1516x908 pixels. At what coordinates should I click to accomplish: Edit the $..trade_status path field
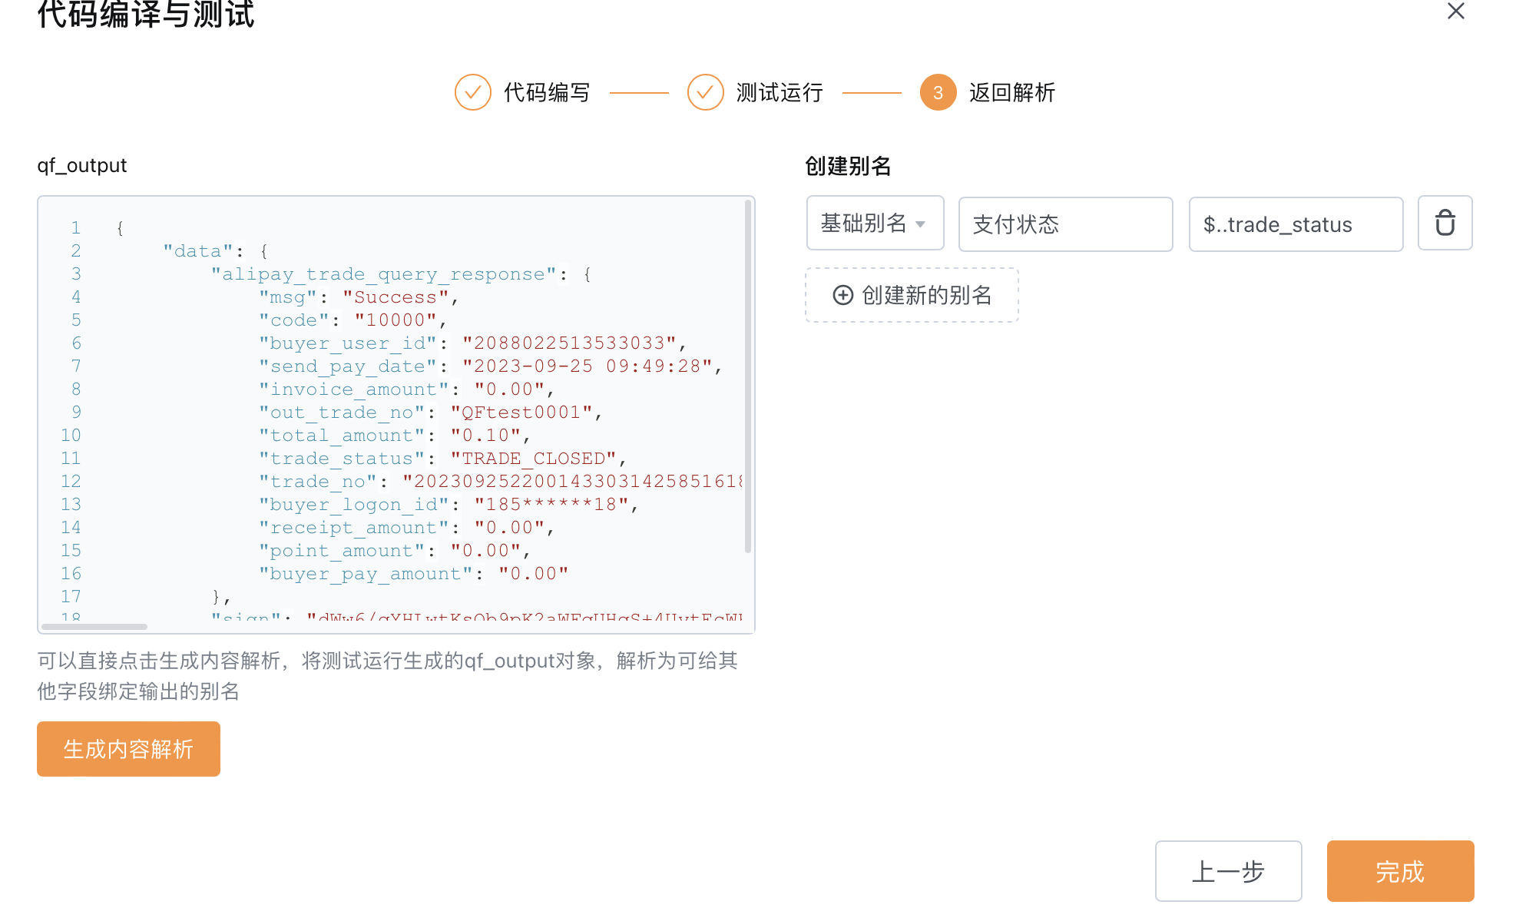point(1296,224)
